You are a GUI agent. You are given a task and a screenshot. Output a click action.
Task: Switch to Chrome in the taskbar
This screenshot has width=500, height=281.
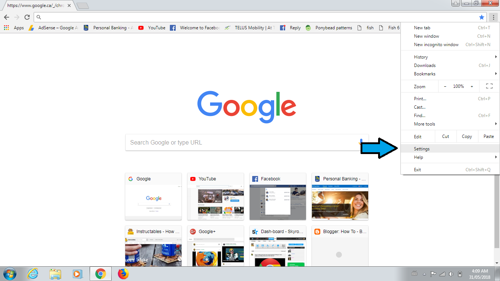coord(100,274)
